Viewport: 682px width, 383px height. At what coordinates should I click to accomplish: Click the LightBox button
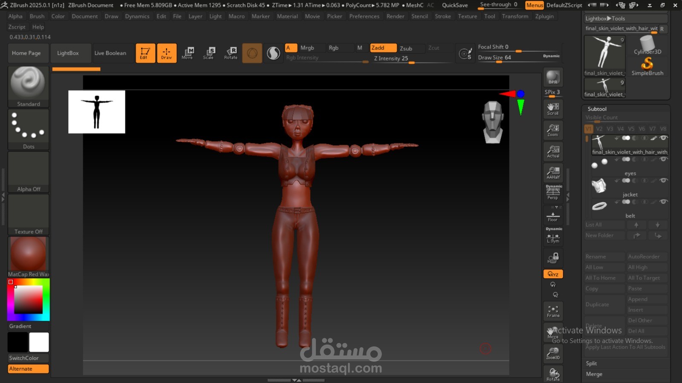68,53
